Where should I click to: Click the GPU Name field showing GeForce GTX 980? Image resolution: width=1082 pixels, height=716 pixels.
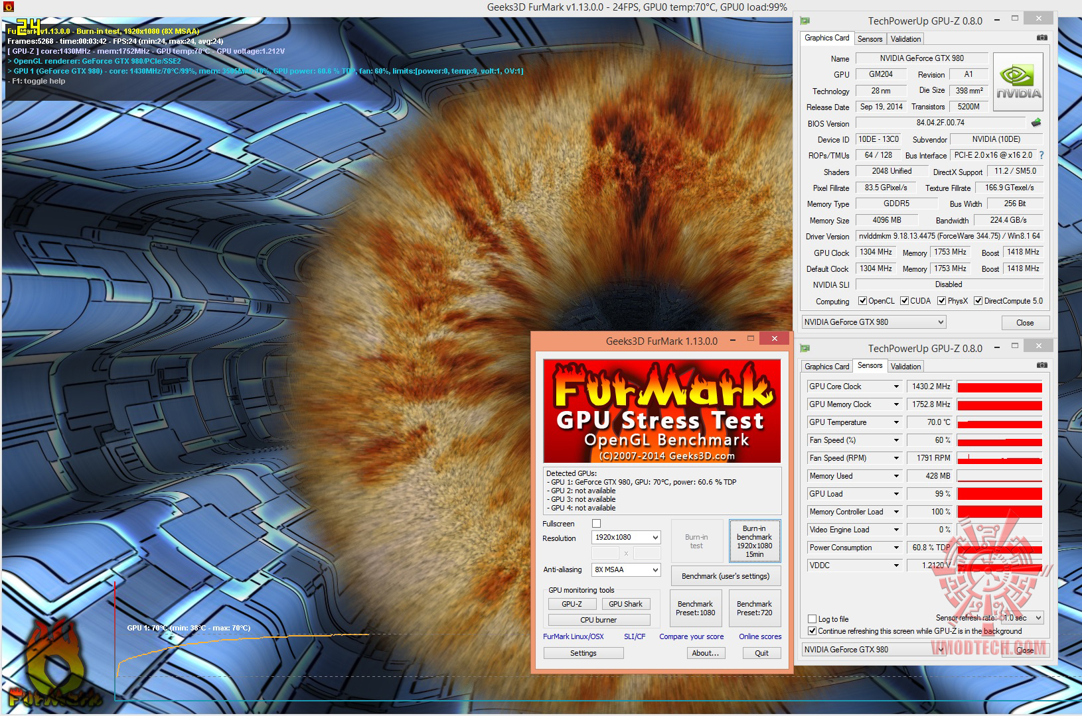tap(921, 58)
